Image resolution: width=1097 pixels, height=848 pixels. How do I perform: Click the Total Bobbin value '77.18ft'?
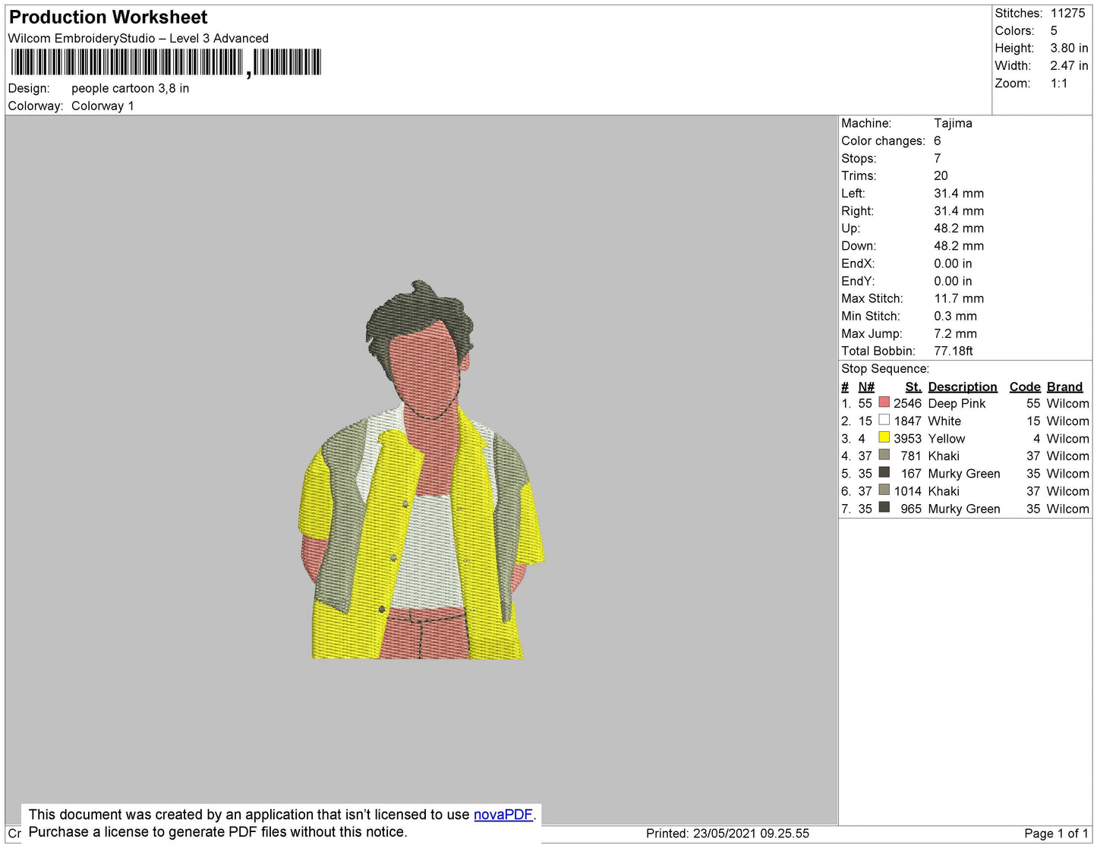click(x=954, y=351)
